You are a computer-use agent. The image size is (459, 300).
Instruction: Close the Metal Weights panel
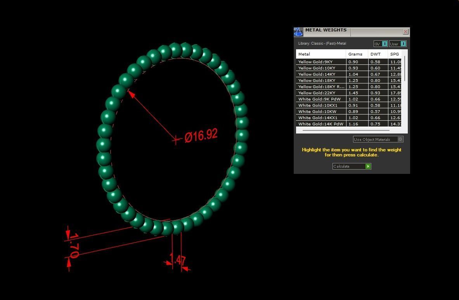coord(405,31)
